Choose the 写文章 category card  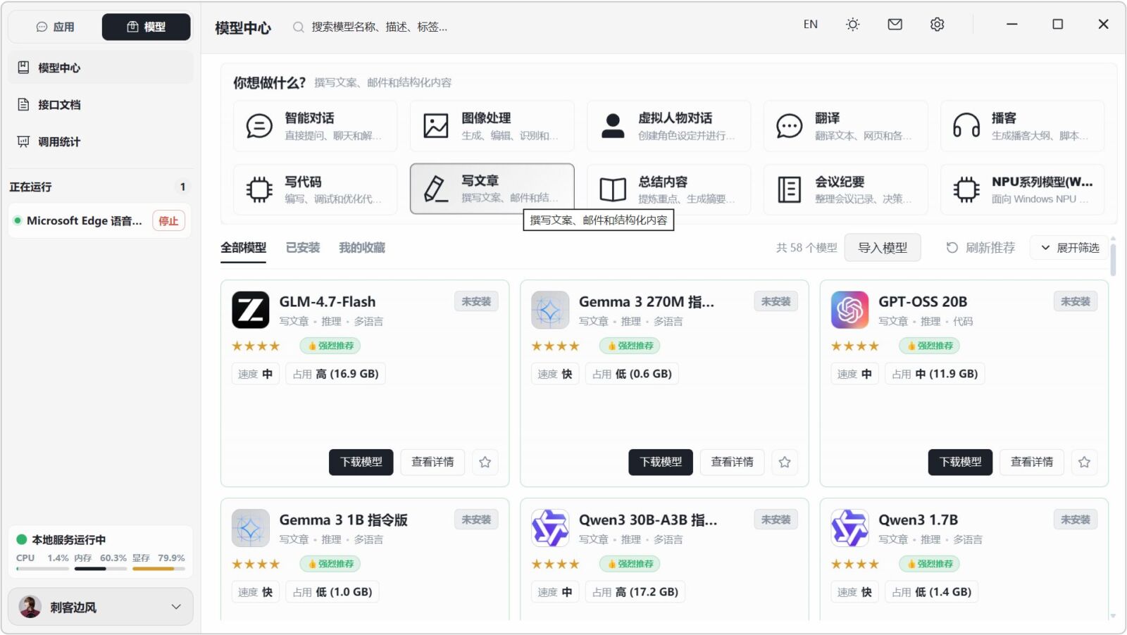click(x=492, y=189)
